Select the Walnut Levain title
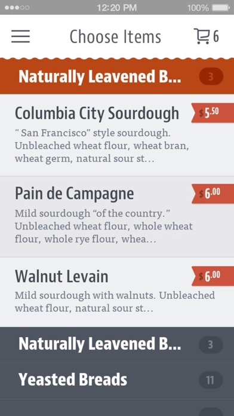Screen dimensions: 234x416 click(x=61, y=276)
